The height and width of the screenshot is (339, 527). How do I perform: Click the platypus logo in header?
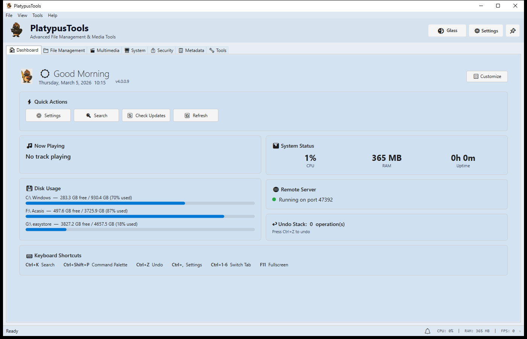(x=17, y=30)
